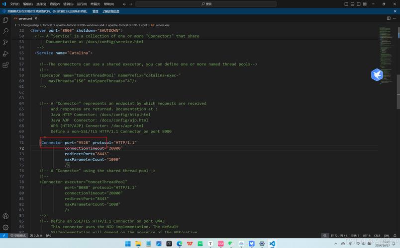Click the errors and warnings status counter
The height and width of the screenshot is (248, 400).
(x=36, y=236)
